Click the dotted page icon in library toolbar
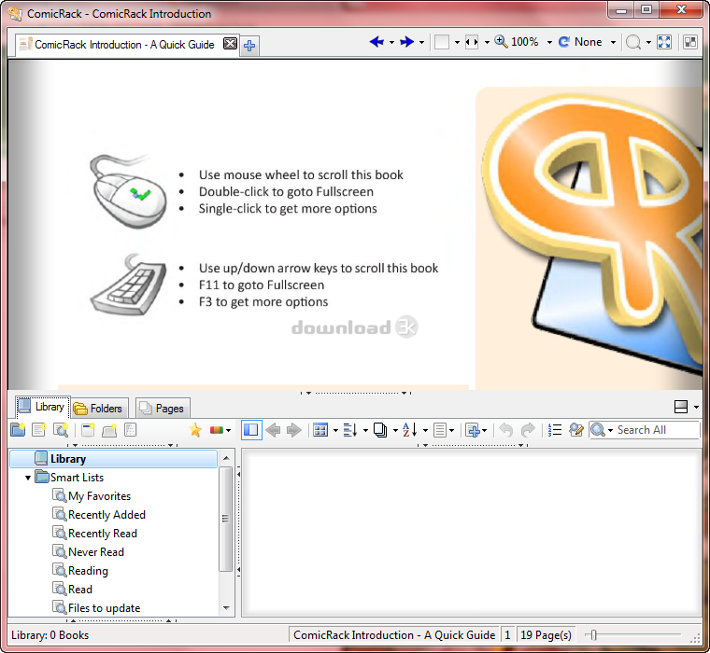Screen dimensions: 710x653 (x=131, y=430)
